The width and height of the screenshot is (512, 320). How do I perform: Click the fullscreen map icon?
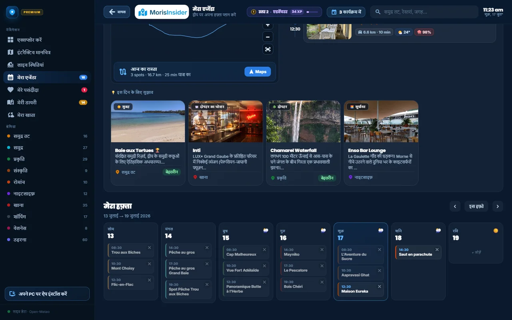(x=268, y=49)
